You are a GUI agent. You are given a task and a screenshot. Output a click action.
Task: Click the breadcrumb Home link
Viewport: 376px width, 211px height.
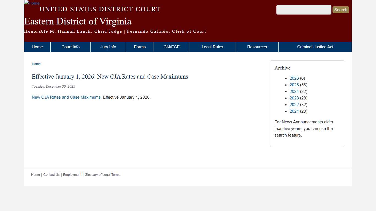coord(36,64)
